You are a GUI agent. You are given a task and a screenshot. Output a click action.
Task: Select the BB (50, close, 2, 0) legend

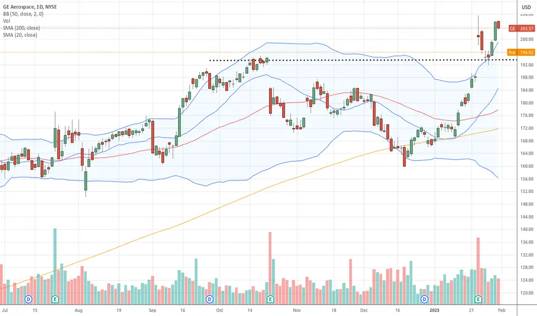23,14
